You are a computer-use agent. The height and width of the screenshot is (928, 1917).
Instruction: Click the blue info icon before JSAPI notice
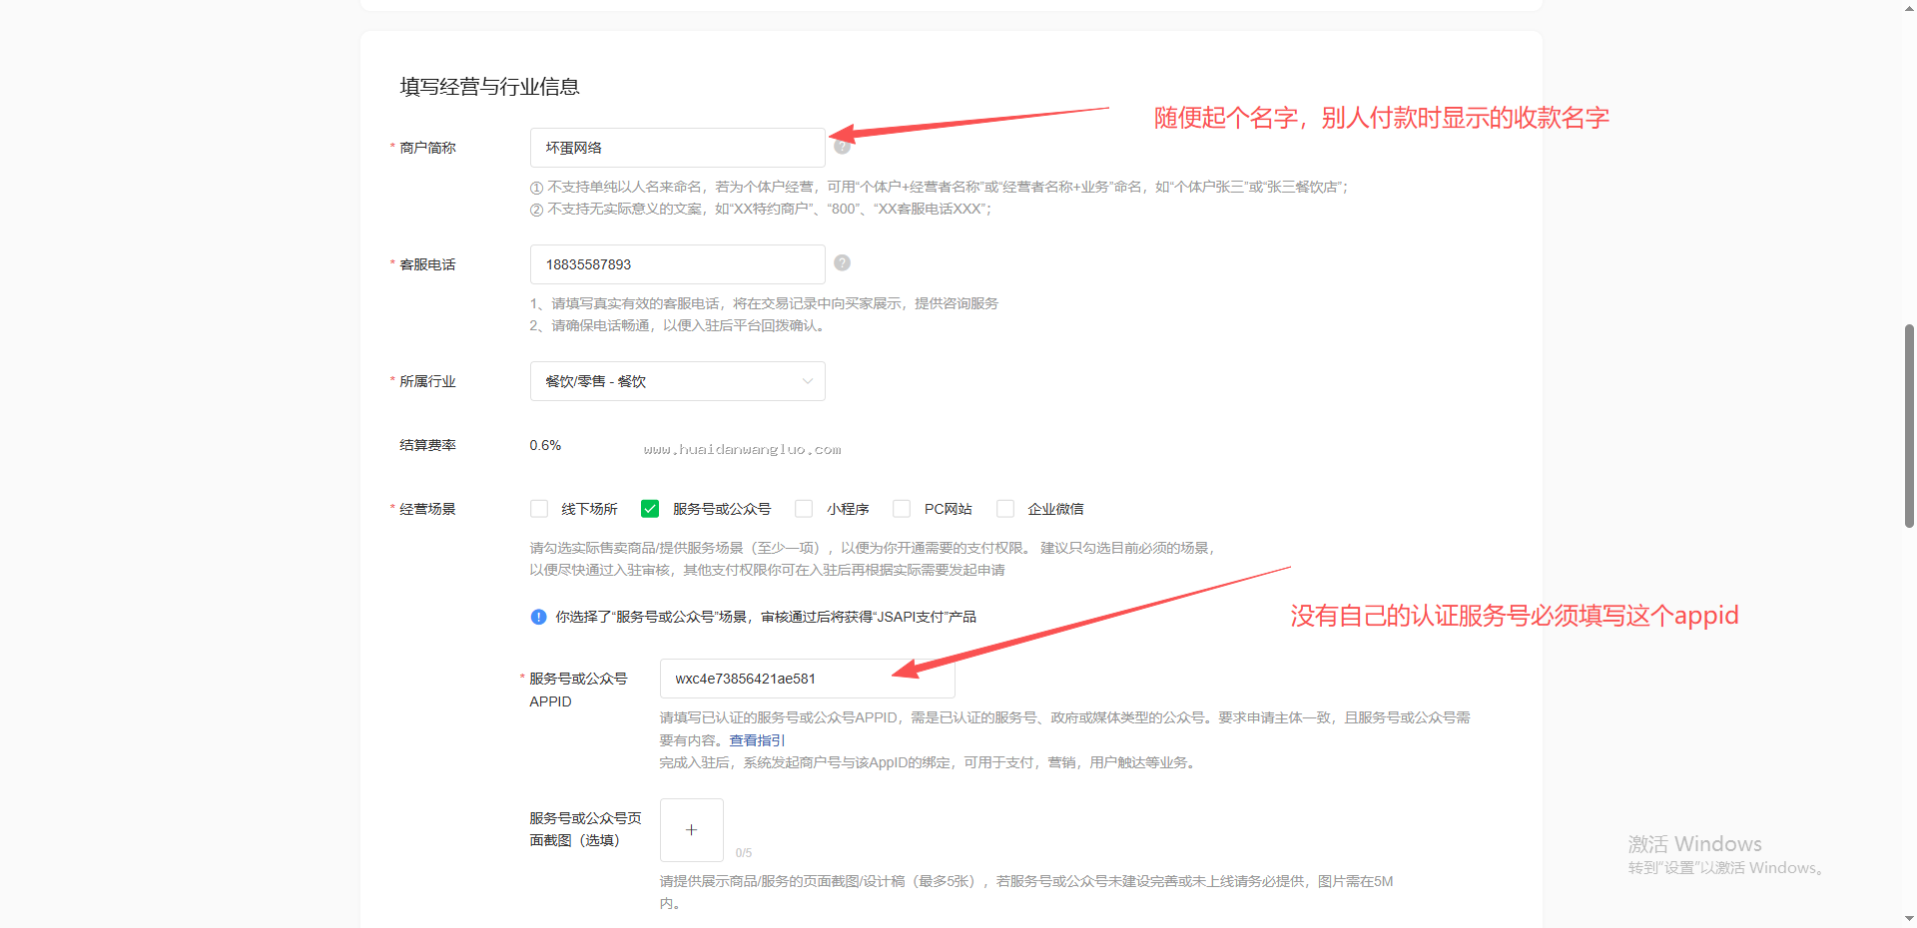point(538,617)
